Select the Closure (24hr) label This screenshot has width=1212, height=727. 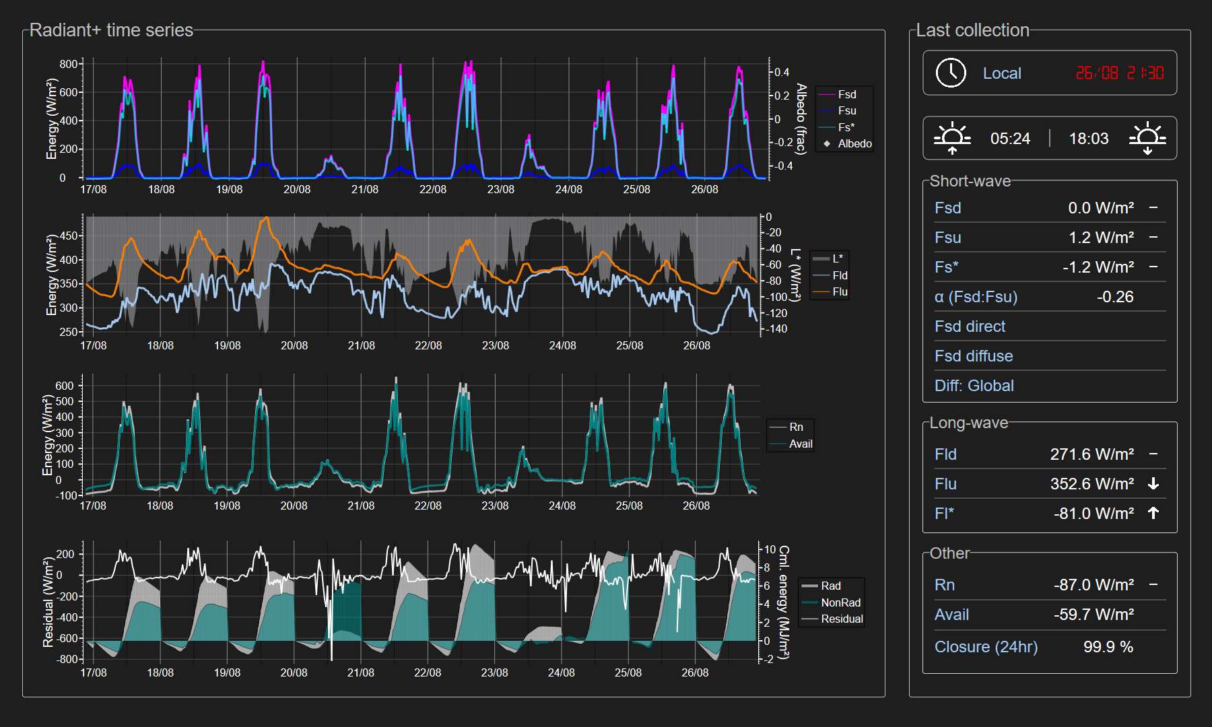(986, 647)
